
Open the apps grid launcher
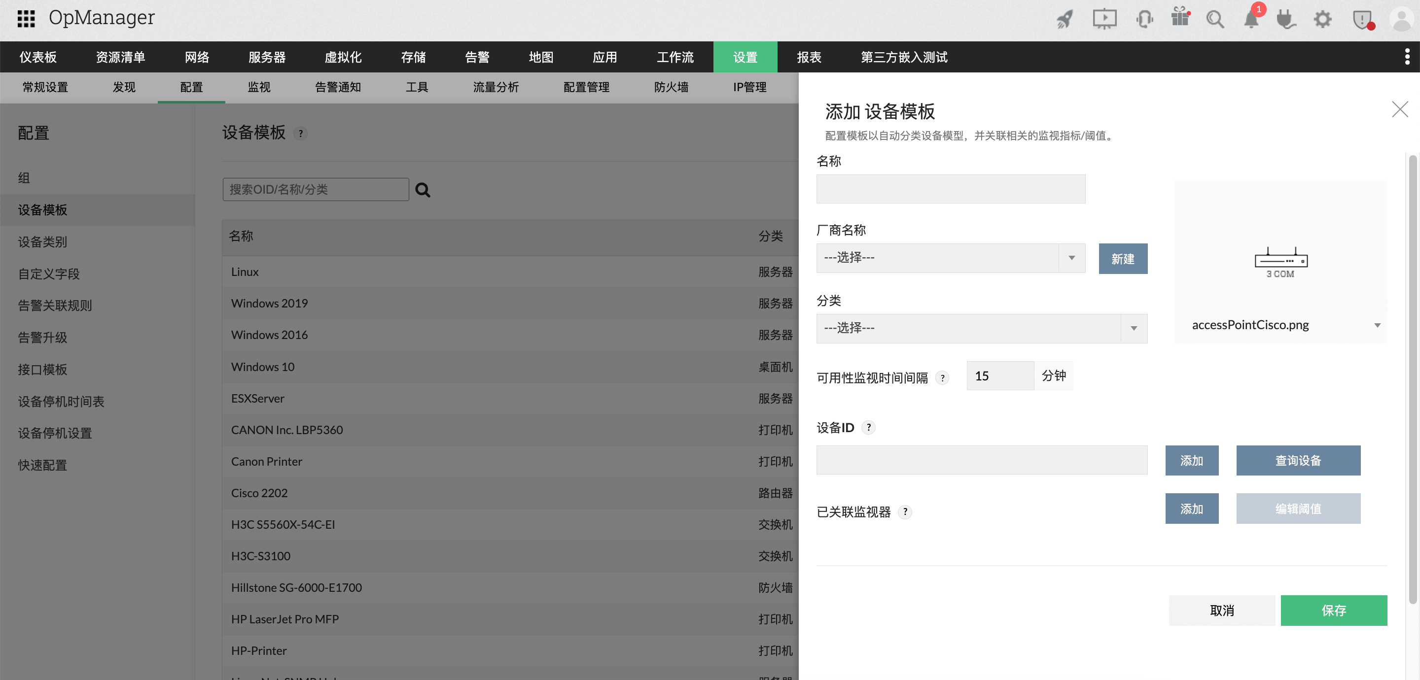tap(26, 18)
